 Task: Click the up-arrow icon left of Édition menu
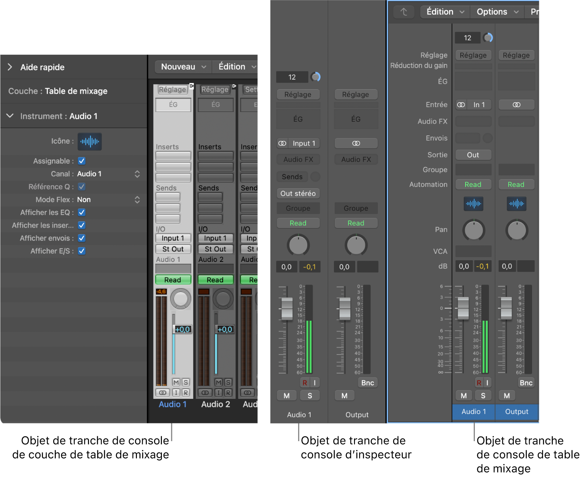coord(404,12)
